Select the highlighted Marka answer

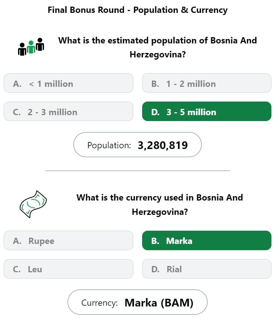tap(206, 241)
